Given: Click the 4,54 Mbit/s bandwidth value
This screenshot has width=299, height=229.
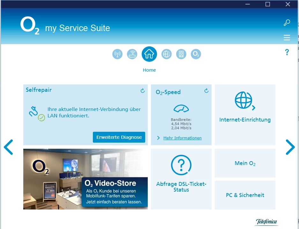Looking at the screenshot, I should click(181, 124).
